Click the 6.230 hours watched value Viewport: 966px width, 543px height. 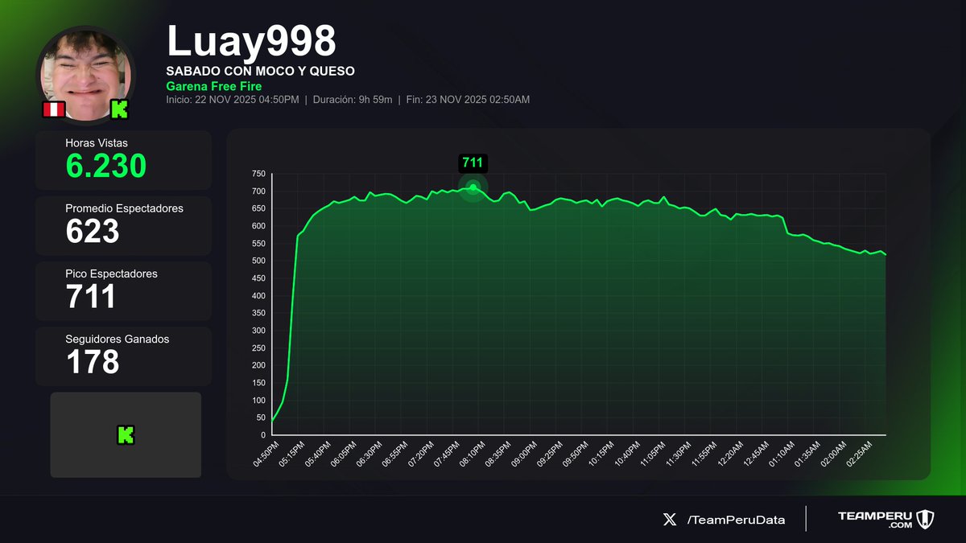pos(105,166)
